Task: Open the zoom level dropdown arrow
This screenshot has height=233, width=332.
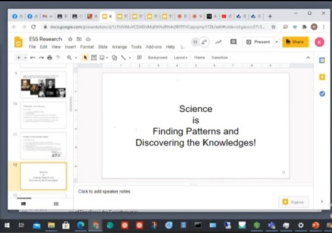Action: tap(76, 58)
